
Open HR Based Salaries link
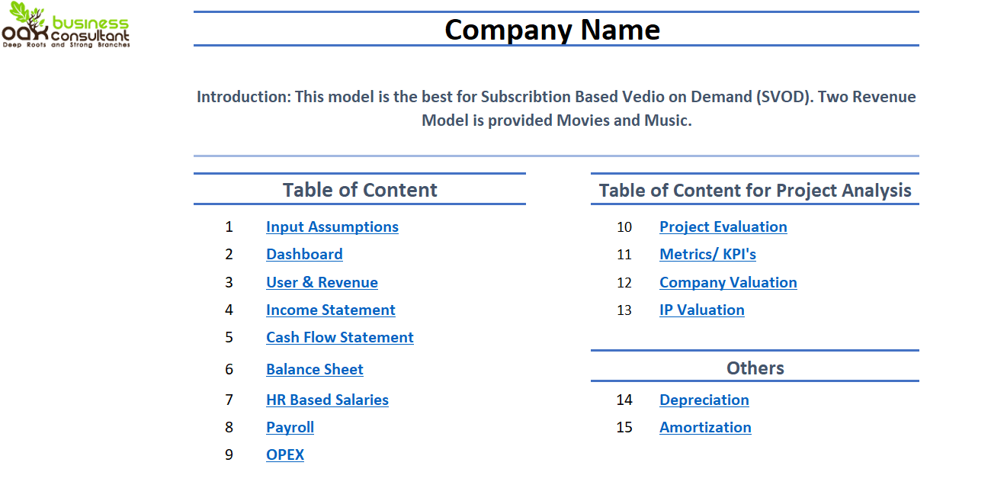point(327,400)
